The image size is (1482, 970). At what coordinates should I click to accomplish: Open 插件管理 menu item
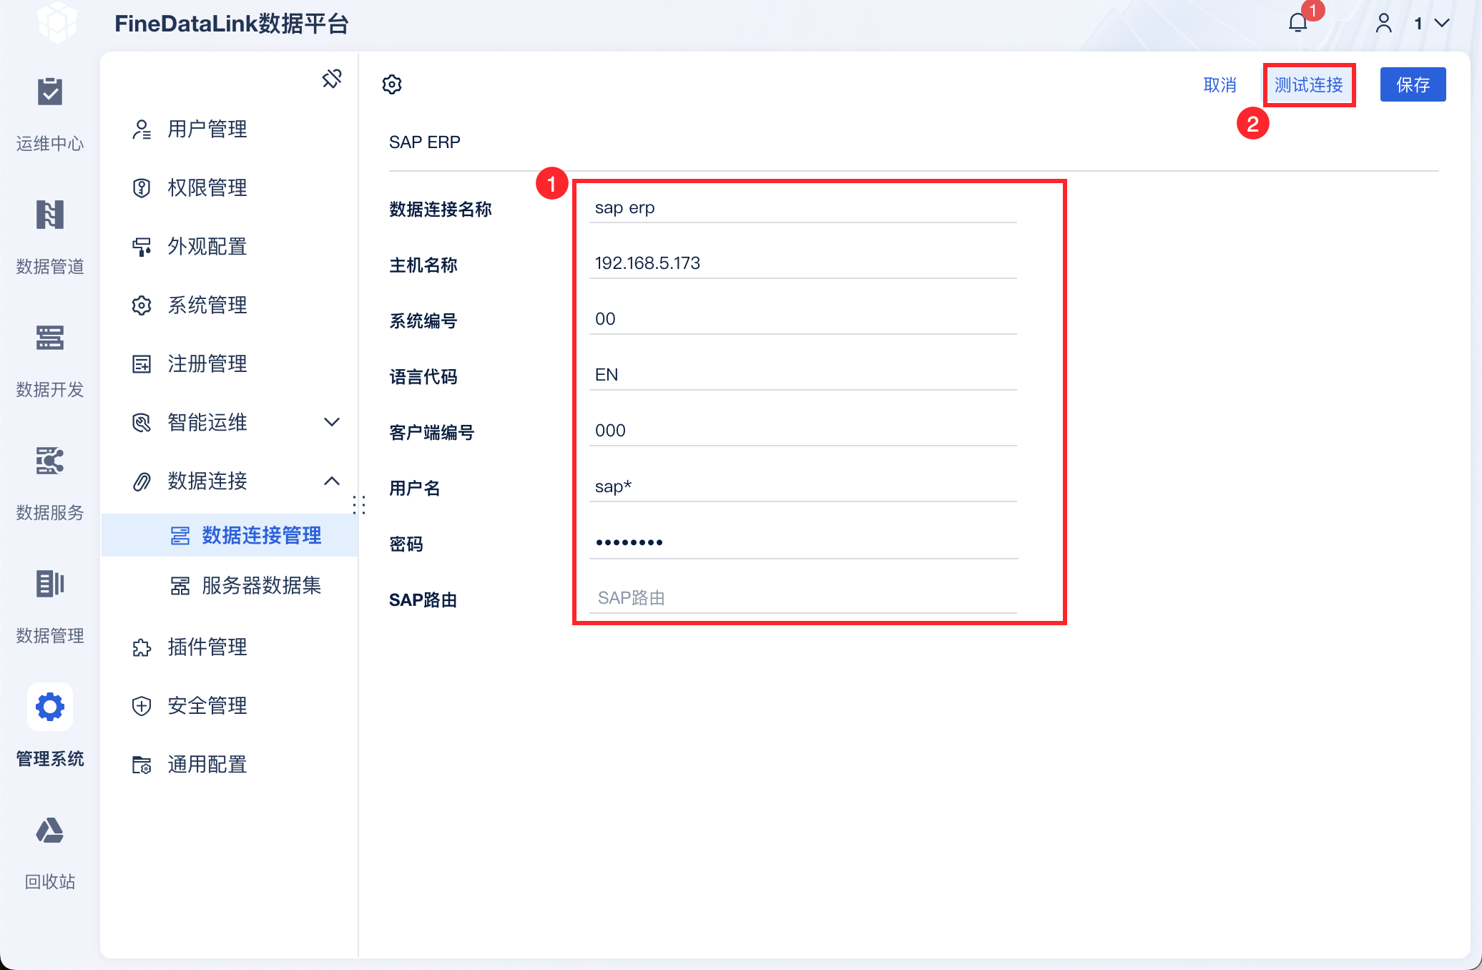pos(207,647)
